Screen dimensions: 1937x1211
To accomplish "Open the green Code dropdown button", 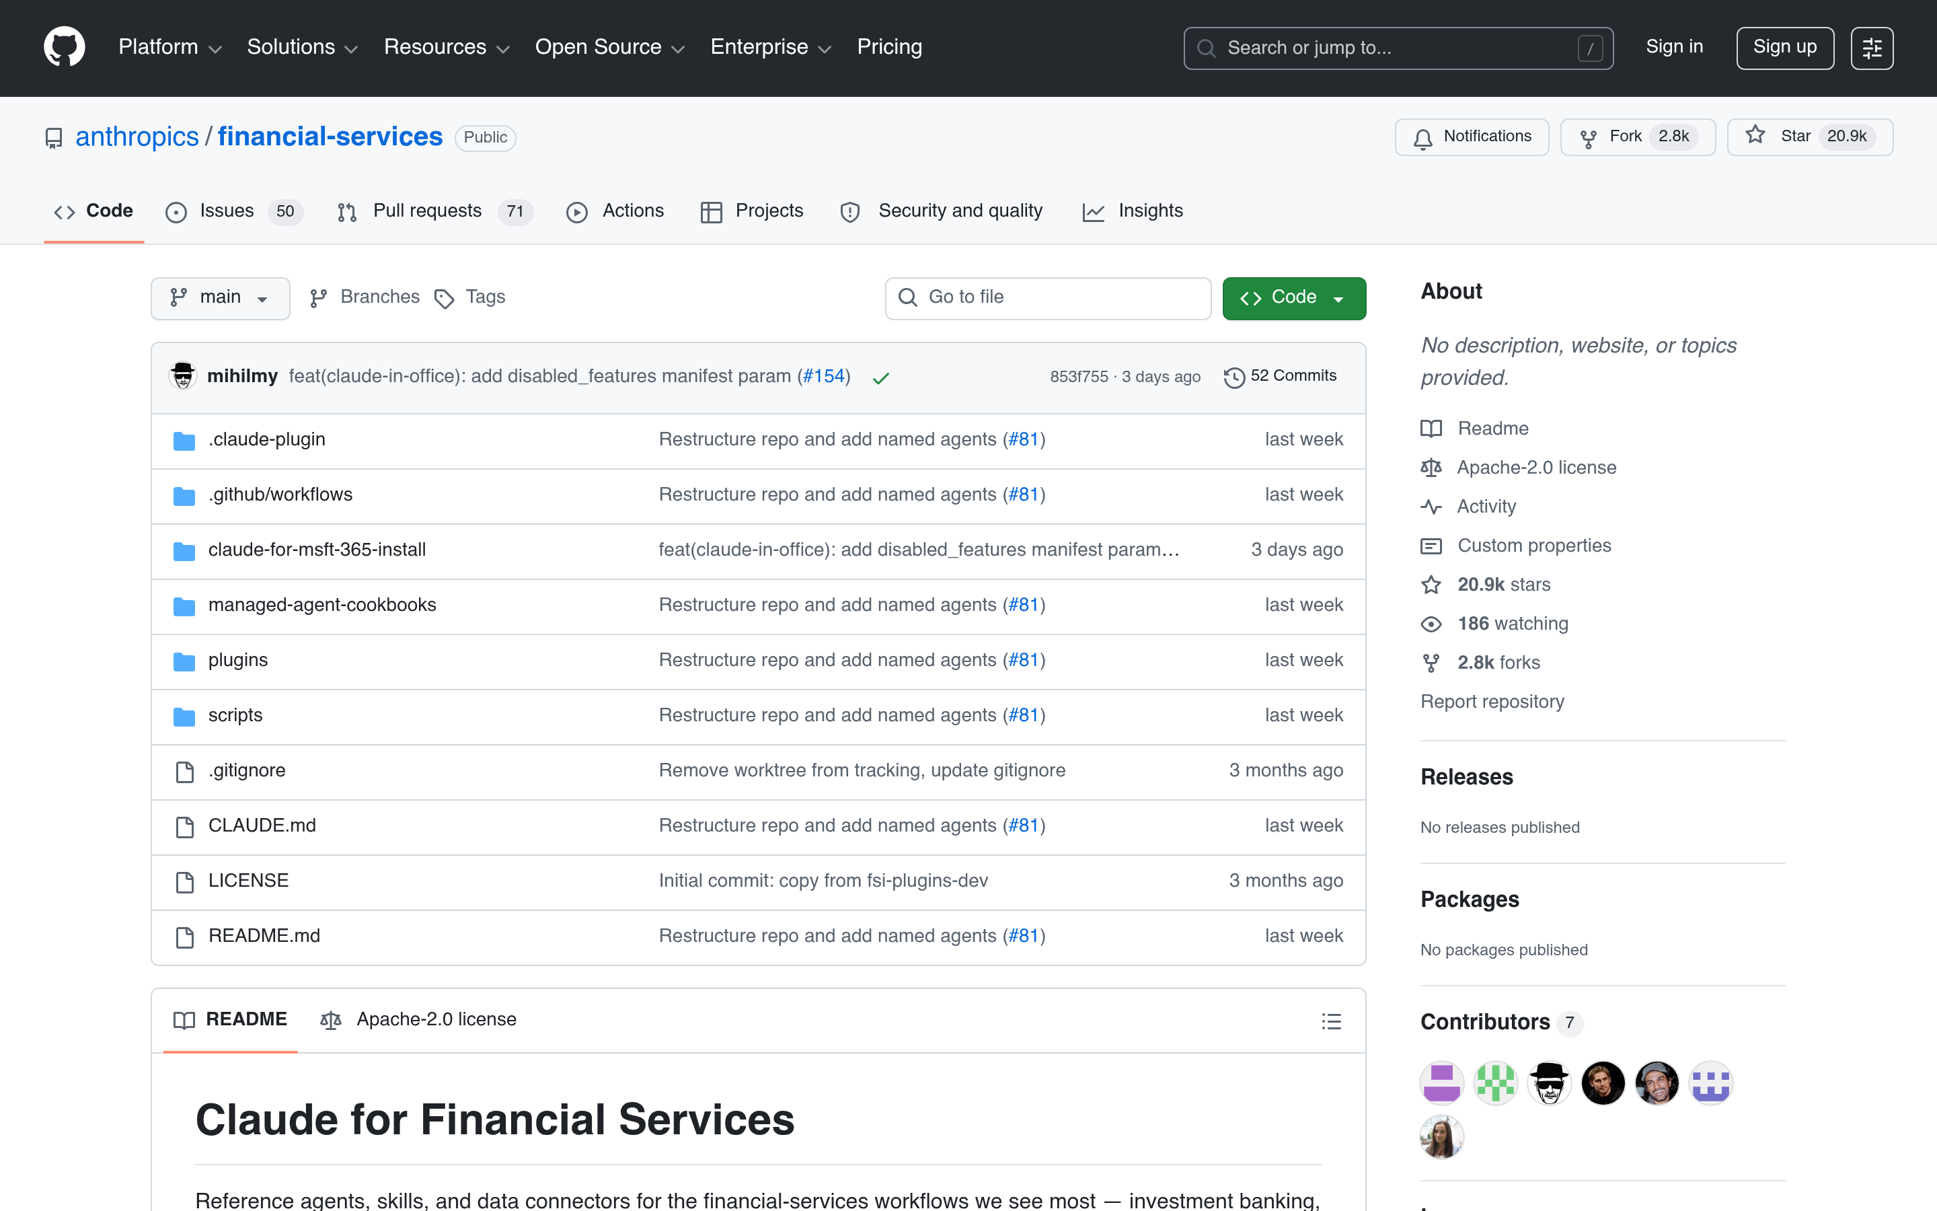I will 1293,298.
